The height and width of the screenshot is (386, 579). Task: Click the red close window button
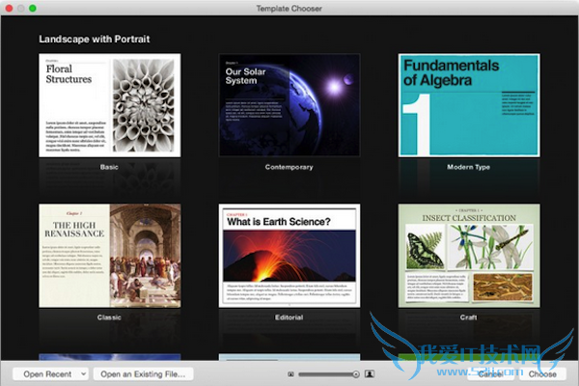8,7
